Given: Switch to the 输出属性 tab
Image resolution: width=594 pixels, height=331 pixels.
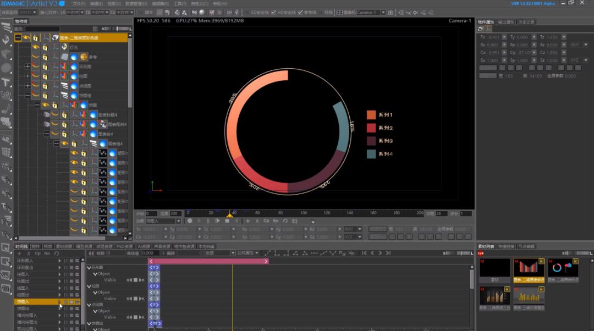Looking at the screenshot, I should [x=506, y=22].
